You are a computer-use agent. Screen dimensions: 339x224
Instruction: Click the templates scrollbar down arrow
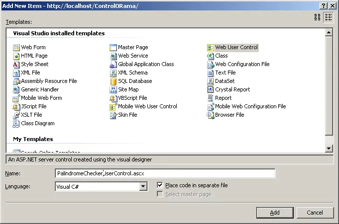click(x=329, y=148)
